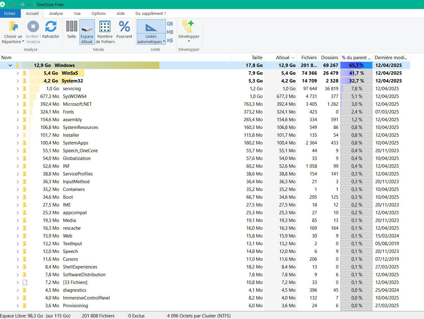The height and width of the screenshot is (319, 424).
Task: Set units to MB
Action: (x=170, y=32)
